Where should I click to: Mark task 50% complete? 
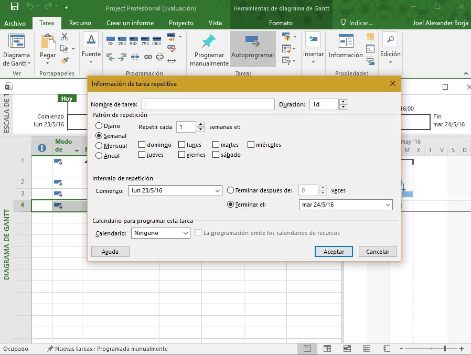[134, 40]
